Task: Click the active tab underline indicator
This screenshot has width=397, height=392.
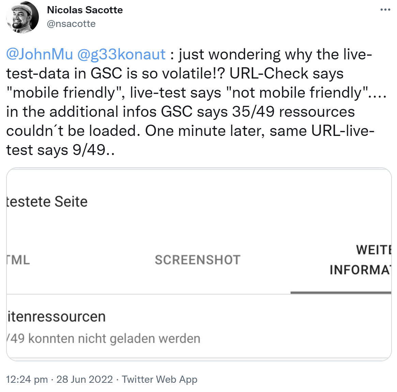Action: 341,292
